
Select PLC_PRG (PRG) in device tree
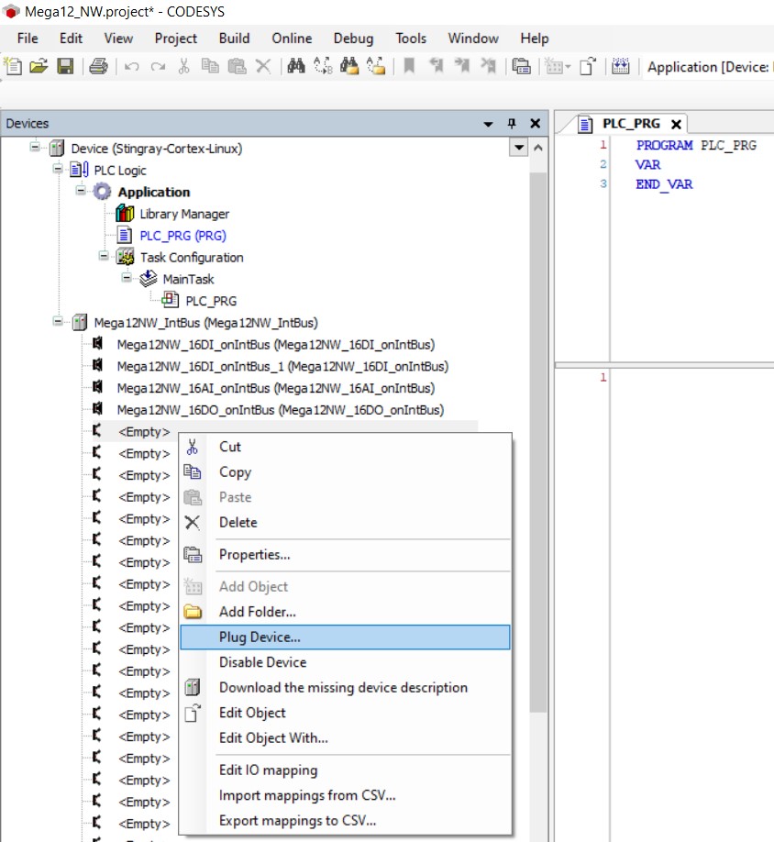coord(182,236)
